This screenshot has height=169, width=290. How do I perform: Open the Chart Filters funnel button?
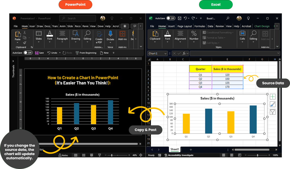pyautogui.click(x=272, y=112)
